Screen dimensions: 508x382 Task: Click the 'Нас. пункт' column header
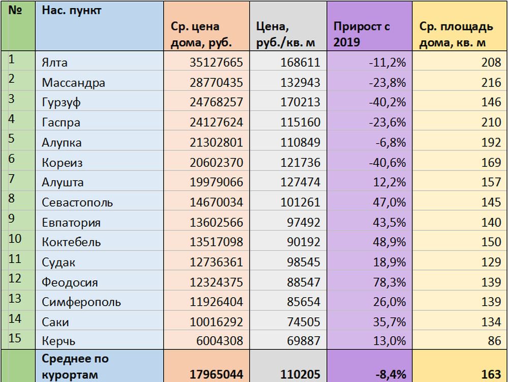(x=65, y=11)
